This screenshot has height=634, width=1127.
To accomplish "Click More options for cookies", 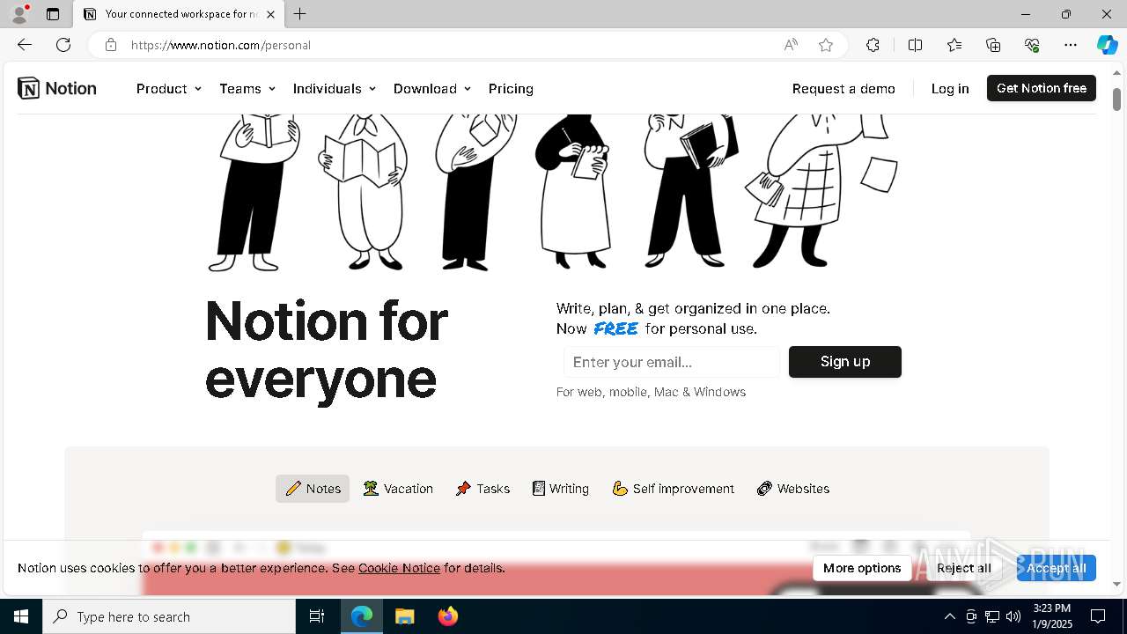I will 862,568.
